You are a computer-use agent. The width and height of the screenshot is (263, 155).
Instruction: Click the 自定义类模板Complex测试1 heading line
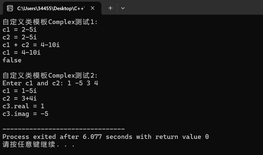click(50, 22)
